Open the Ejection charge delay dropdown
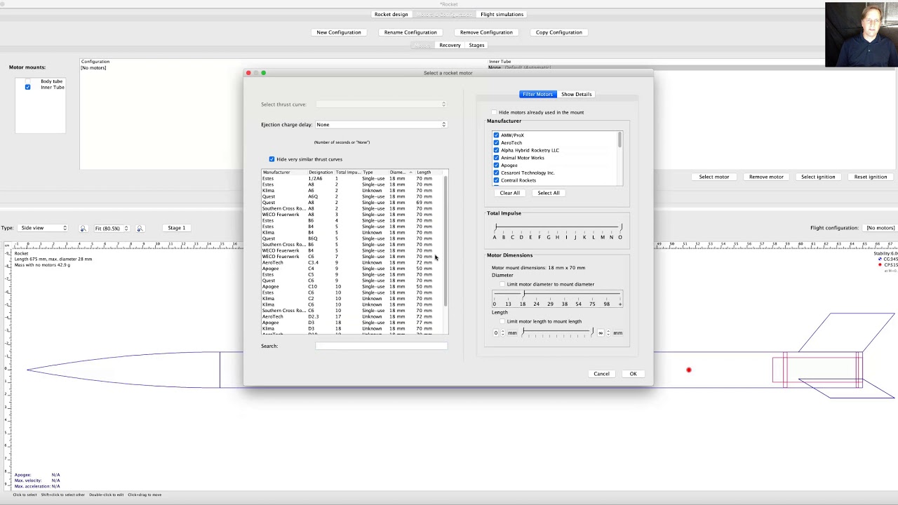Viewport: 898px width, 505px height. click(x=381, y=125)
